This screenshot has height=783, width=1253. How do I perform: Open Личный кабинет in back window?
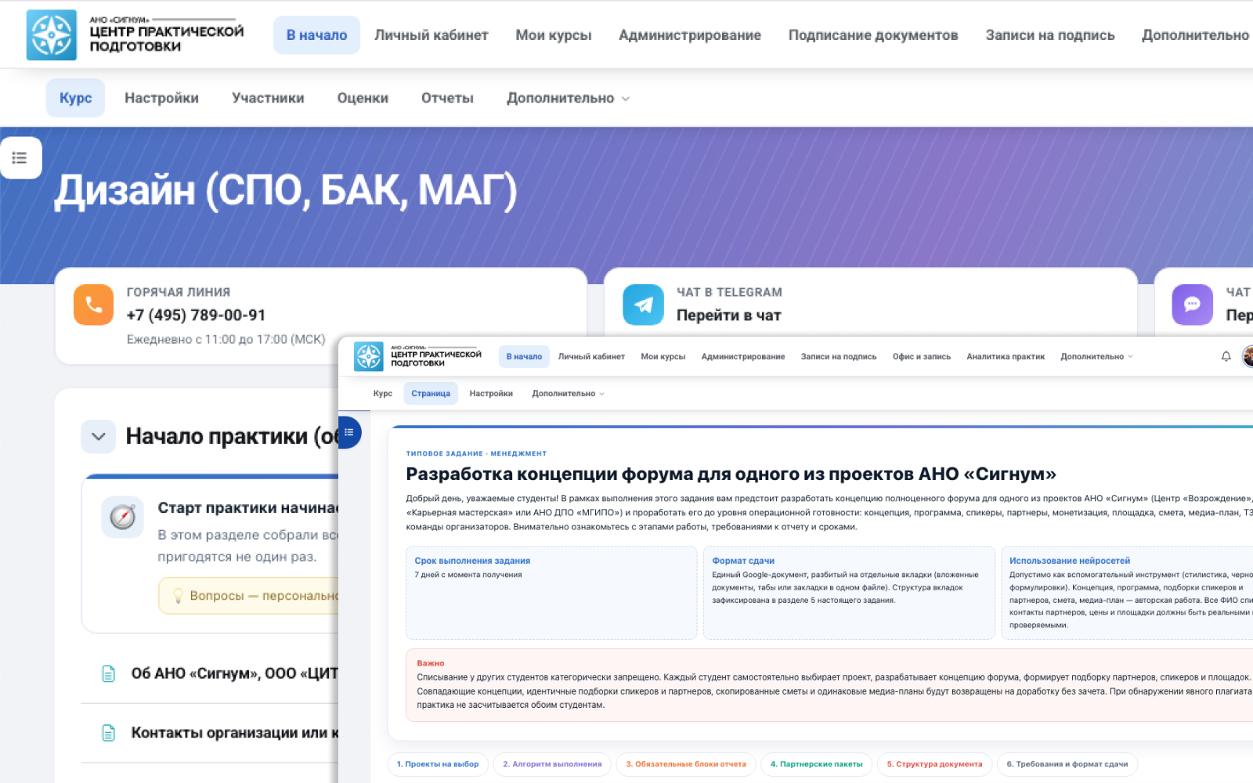431,35
